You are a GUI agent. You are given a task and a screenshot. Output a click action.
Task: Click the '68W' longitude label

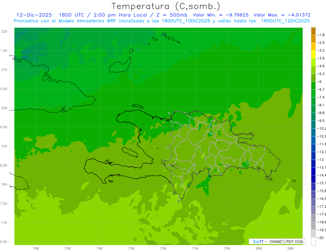coord(290,248)
